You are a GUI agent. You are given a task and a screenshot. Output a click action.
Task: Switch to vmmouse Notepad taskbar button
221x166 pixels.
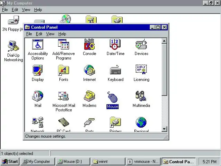(x=144, y=162)
